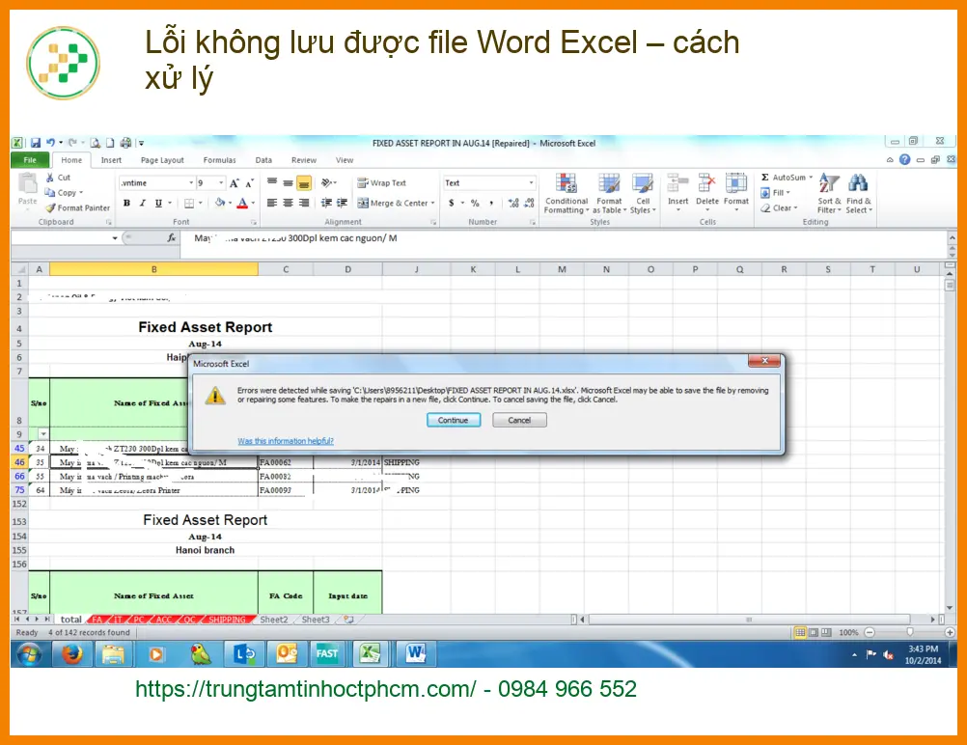
Task: Click the Decrease Decimal icon
Action: (x=529, y=203)
